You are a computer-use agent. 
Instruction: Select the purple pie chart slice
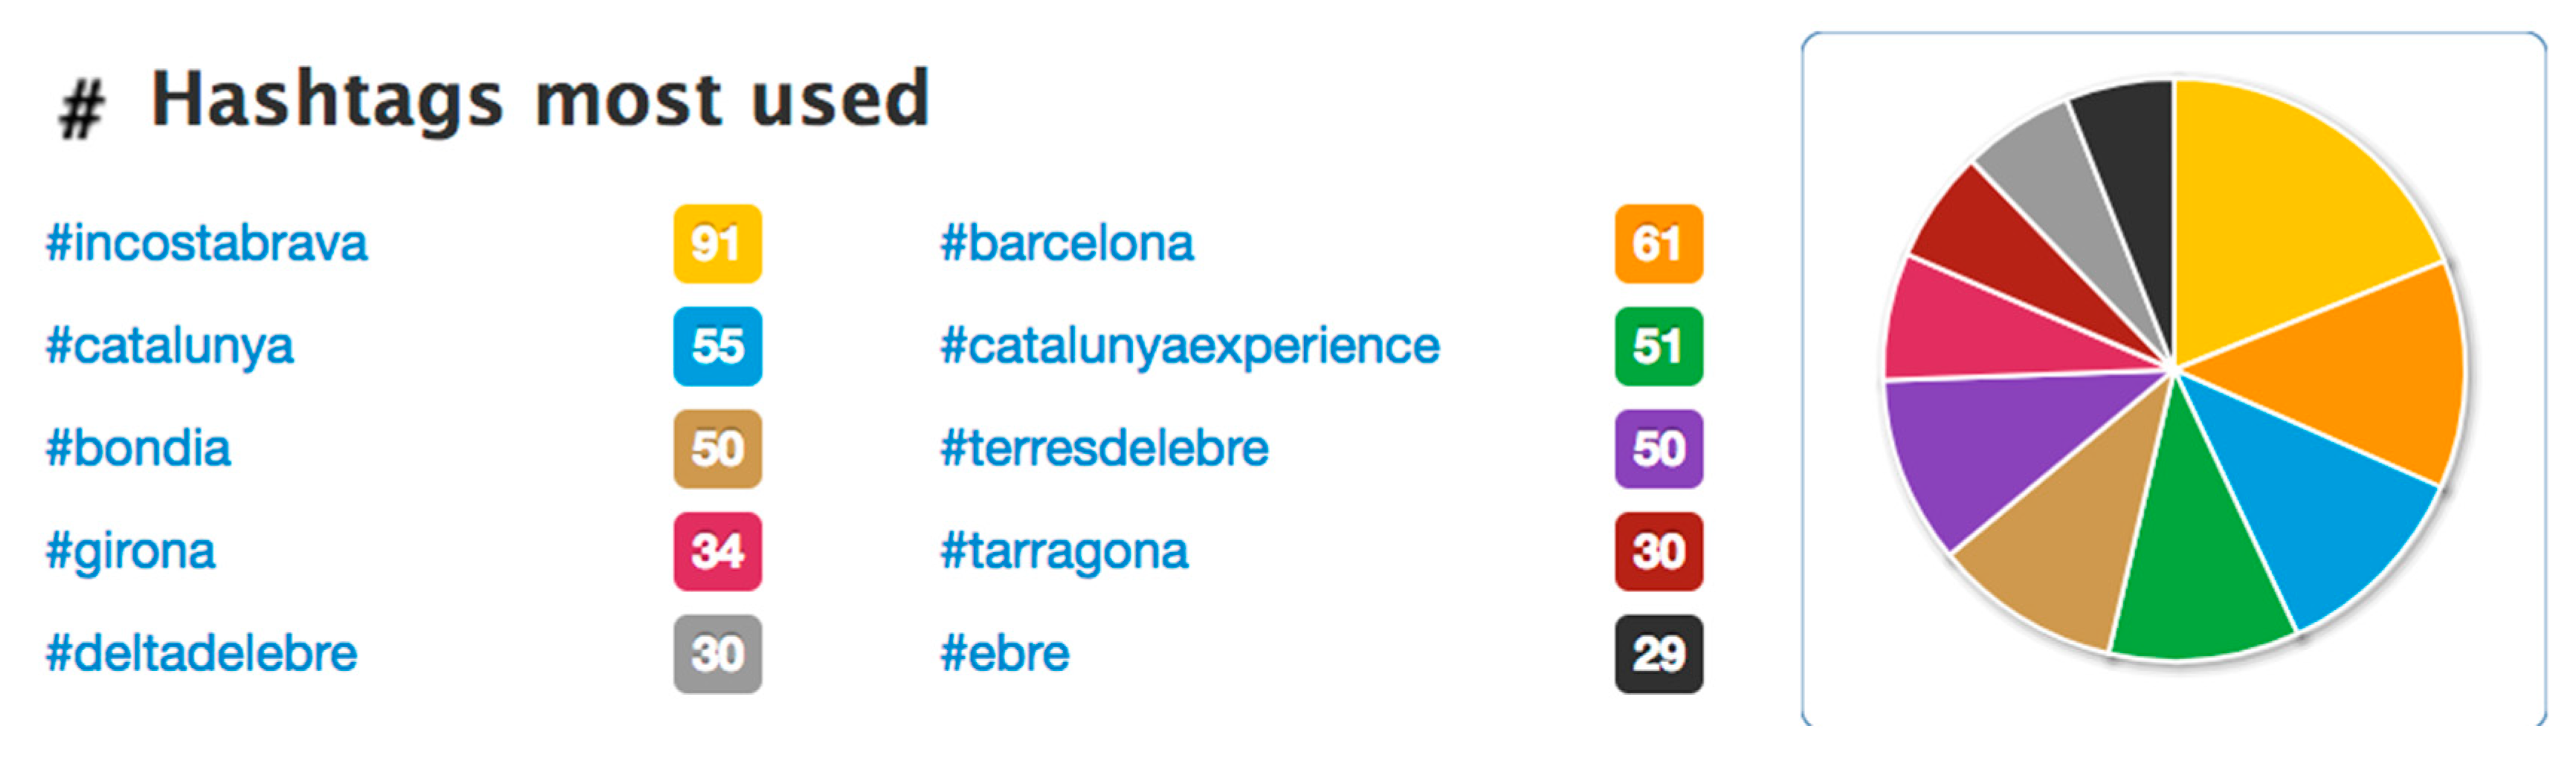click(1990, 450)
